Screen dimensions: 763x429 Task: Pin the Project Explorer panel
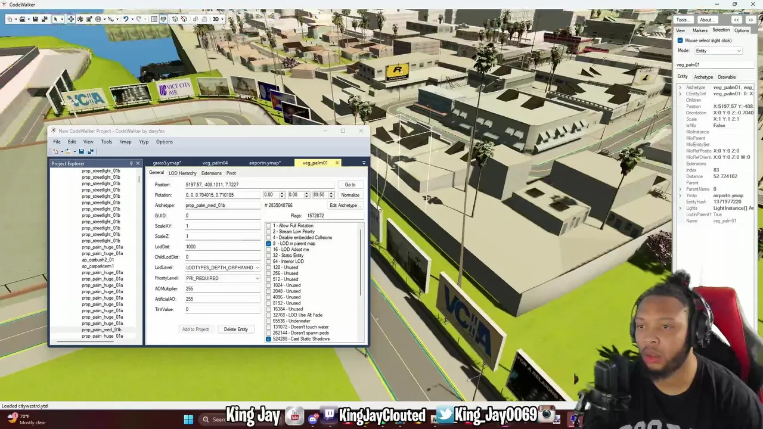131,163
